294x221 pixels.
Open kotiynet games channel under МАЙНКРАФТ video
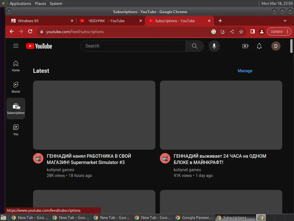187,170
